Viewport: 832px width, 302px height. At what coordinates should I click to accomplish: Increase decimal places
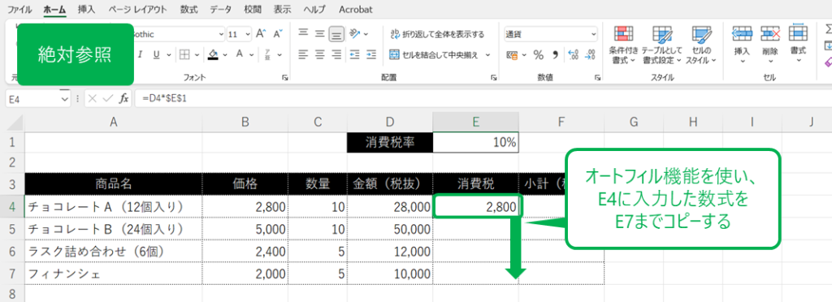pyautogui.click(x=573, y=54)
